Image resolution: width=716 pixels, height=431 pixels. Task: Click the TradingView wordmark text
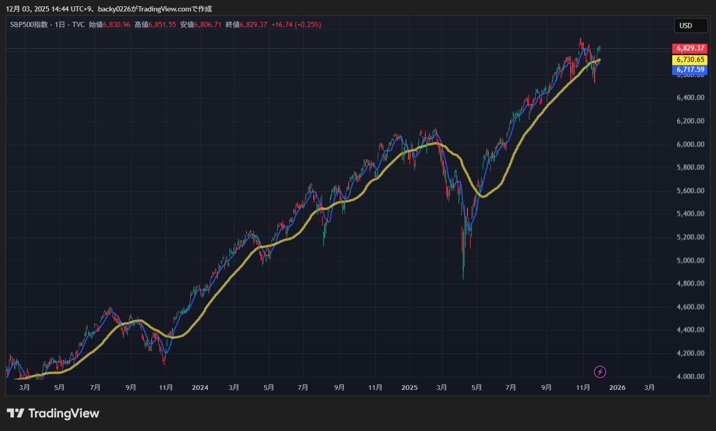point(64,413)
